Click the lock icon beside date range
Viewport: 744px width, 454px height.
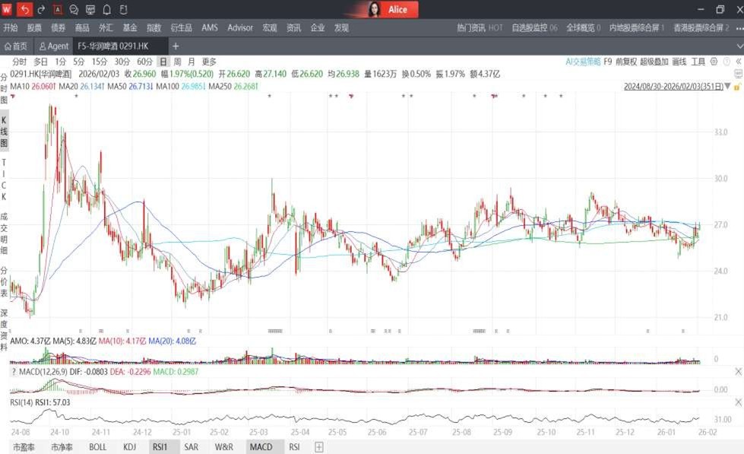[x=737, y=86]
